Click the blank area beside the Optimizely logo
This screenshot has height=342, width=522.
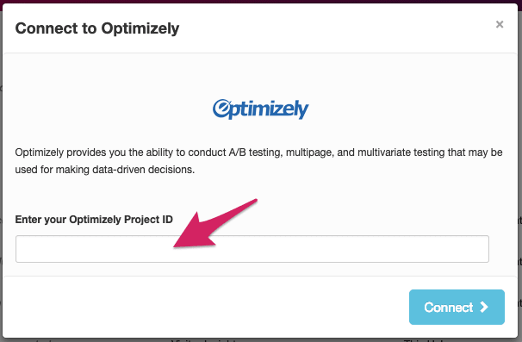(400, 109)
